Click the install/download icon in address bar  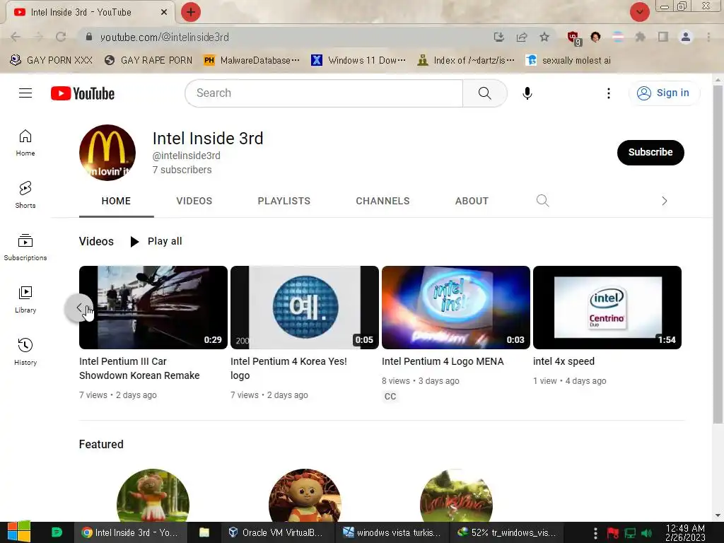click(x=498, y=37)
